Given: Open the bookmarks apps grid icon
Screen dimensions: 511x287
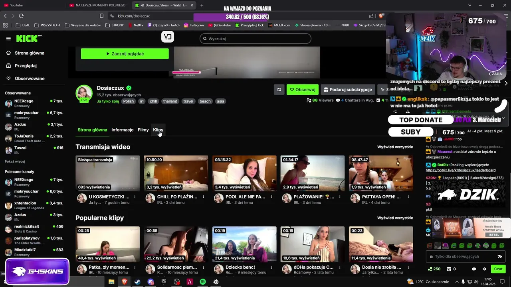Looking at the screenshot, I should coord(5,25).
